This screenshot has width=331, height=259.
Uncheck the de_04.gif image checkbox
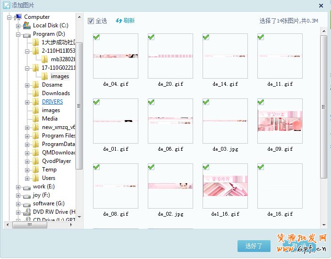(96, 37)
